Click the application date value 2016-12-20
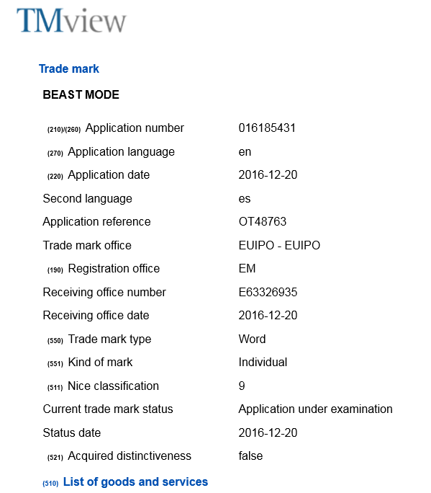Image resolution: width=431 pixels, height=493 pixels. [268, 175]
